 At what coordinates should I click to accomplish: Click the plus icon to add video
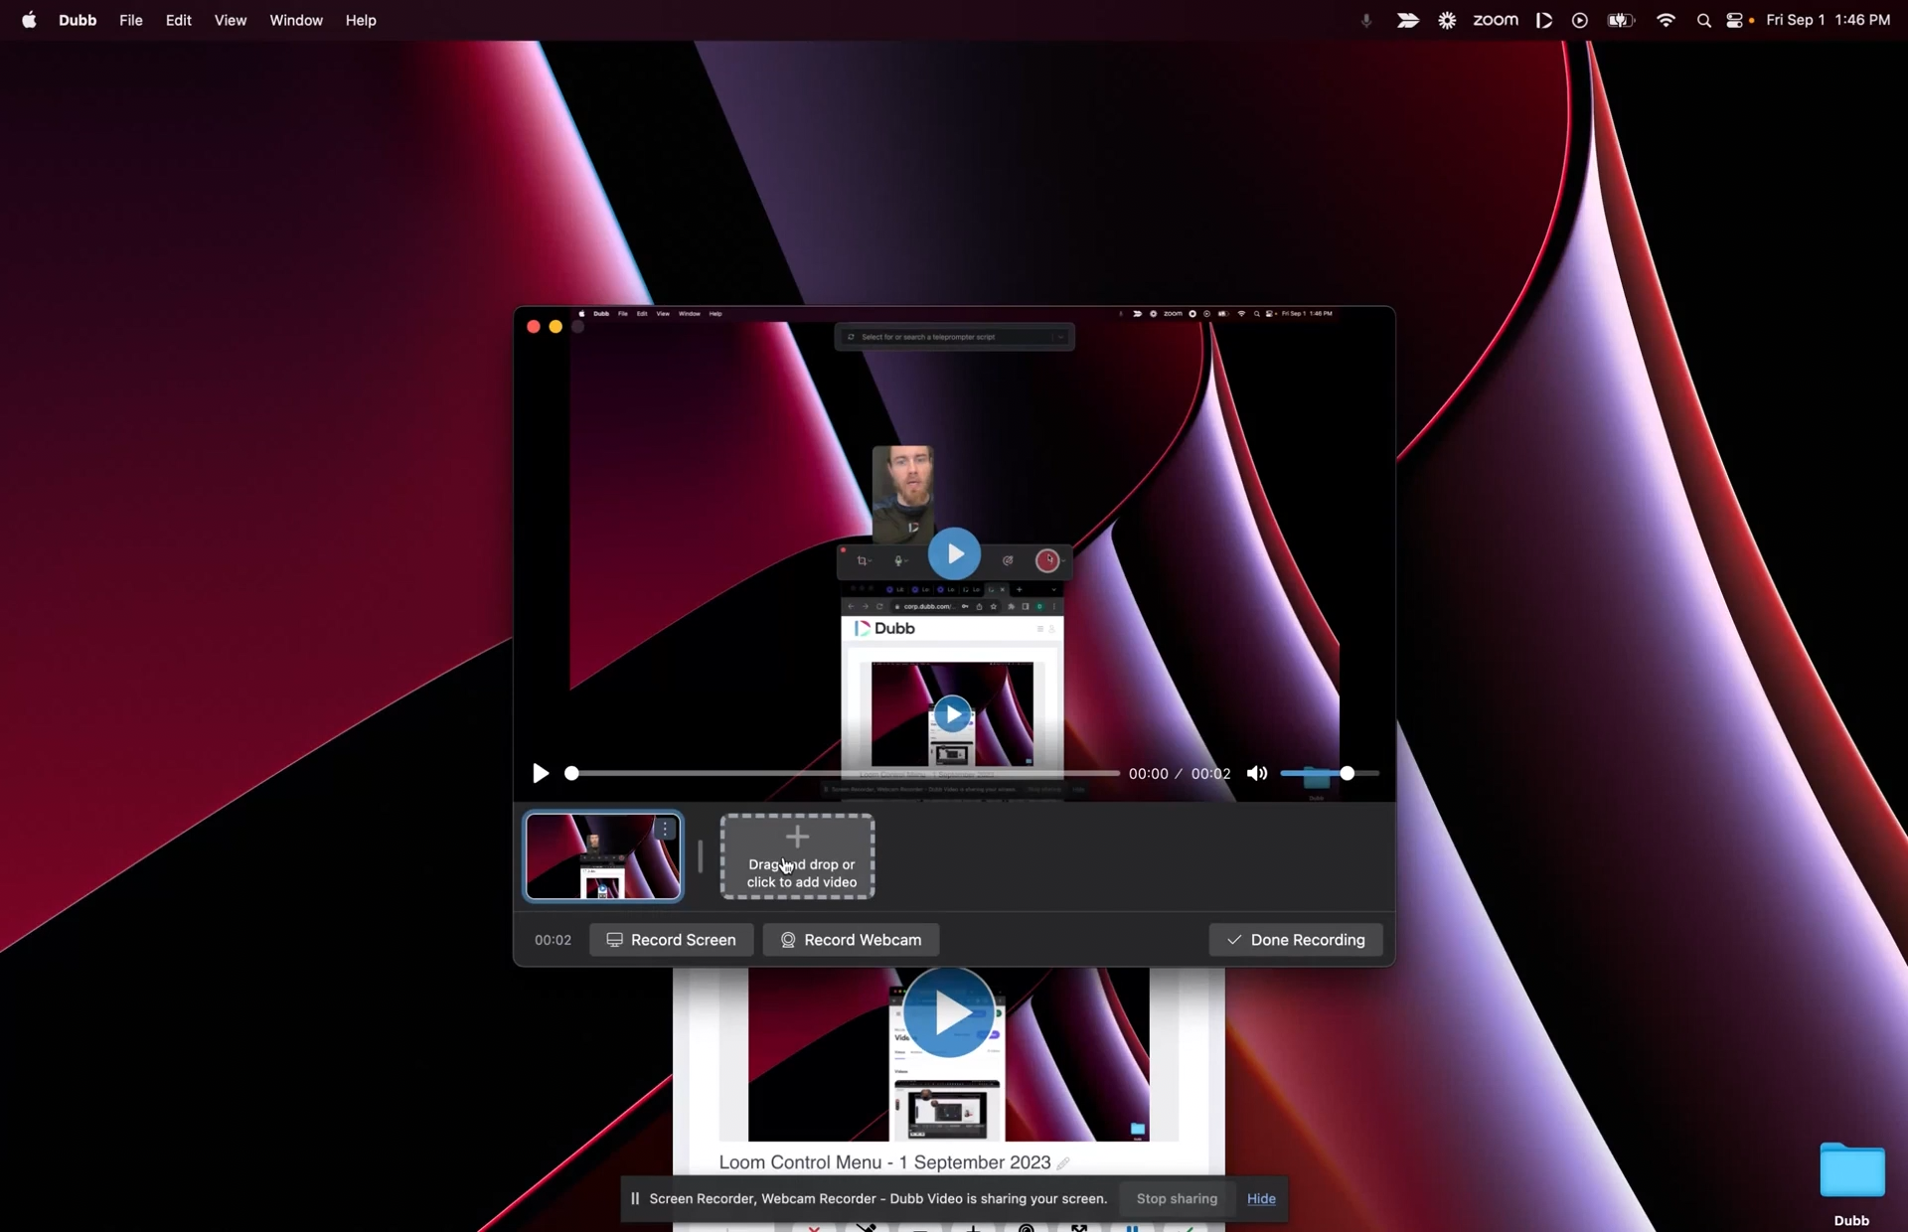click(797, 837)
